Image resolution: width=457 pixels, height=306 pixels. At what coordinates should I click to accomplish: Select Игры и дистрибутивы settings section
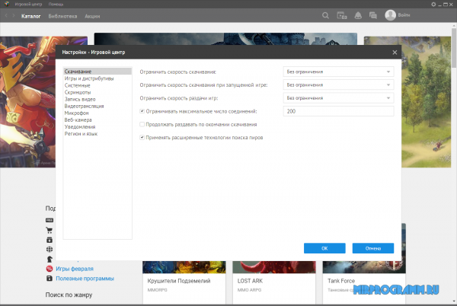[x=97, y=78]
